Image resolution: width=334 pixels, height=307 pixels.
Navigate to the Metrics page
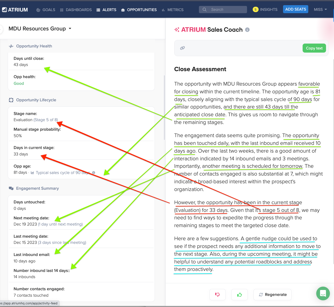[x=172, y=10]
